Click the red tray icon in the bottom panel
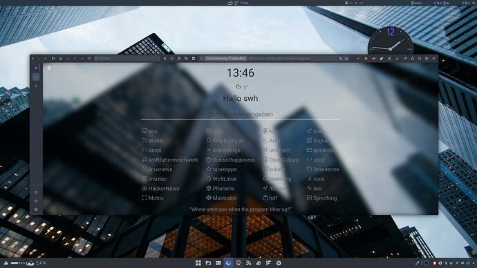The image size is (477, 268). pyautogui.click(x=434, y=263)
